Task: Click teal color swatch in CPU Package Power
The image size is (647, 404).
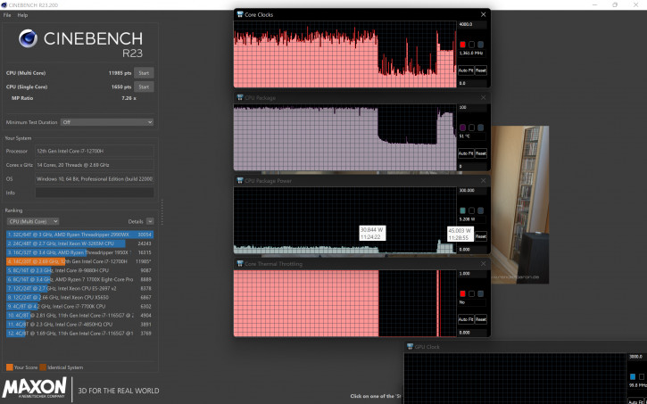Action: pos(462,210)
